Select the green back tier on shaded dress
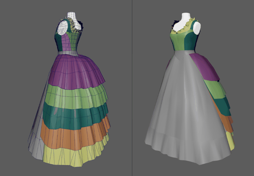254x176 pixels. click(215, 89)
